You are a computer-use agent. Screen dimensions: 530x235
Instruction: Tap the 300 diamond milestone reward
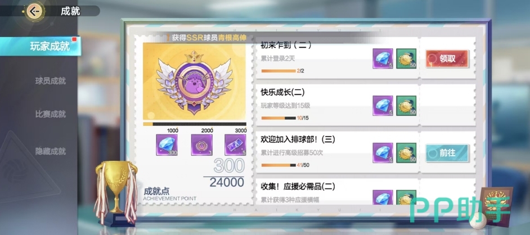point(167,145)
